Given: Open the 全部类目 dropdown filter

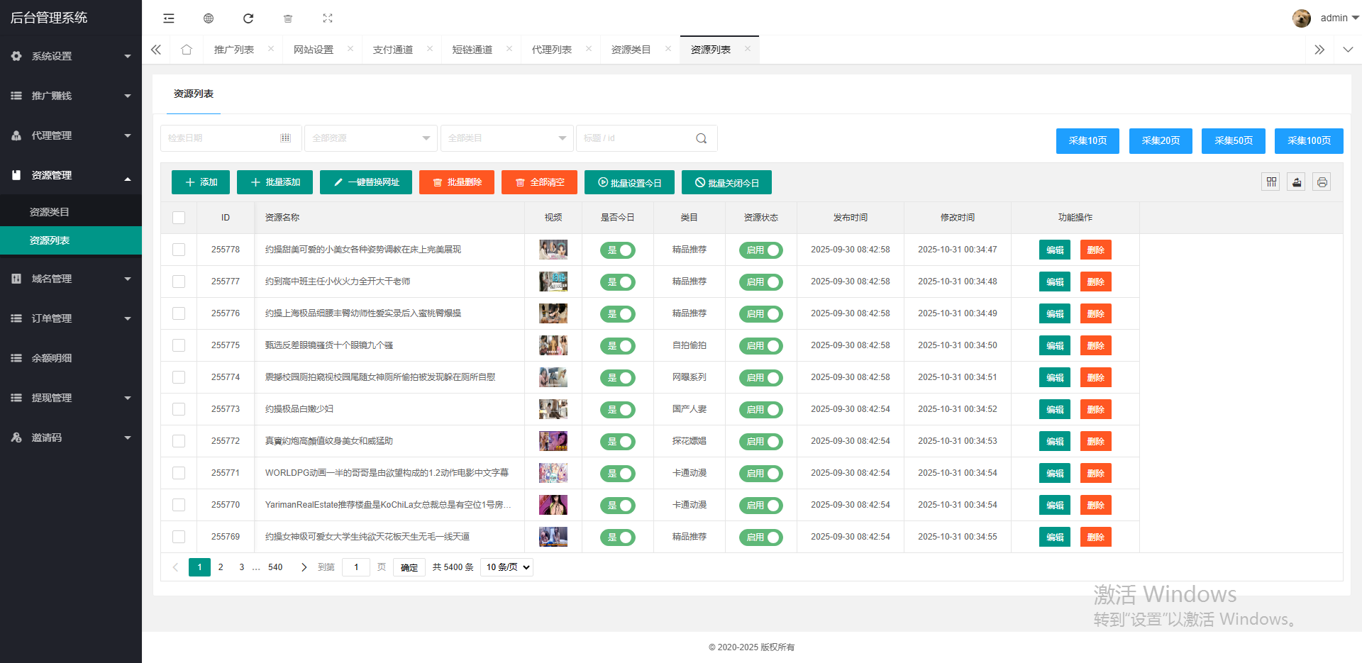Looking at the screenshot, I should 506,138.
